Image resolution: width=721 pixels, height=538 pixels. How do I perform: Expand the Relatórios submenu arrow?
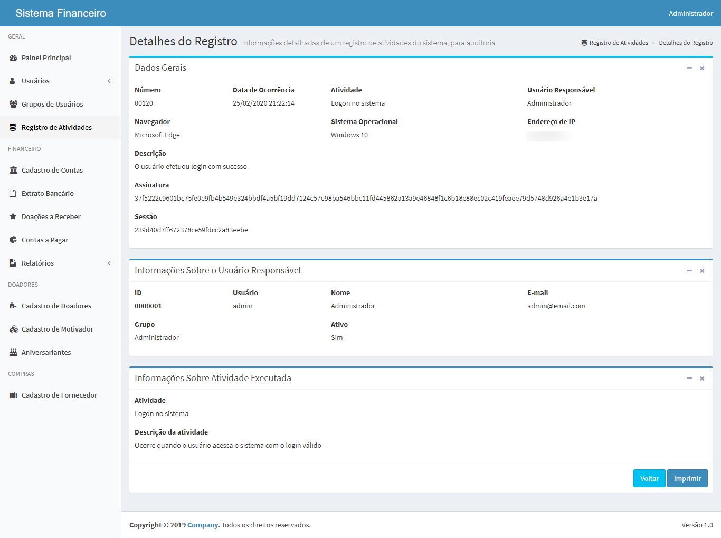(109, 263)
